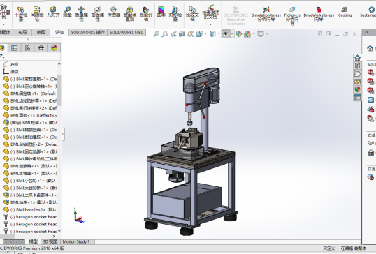Open the 孔对齐 hole alignment tool

(x=53, y=12)
